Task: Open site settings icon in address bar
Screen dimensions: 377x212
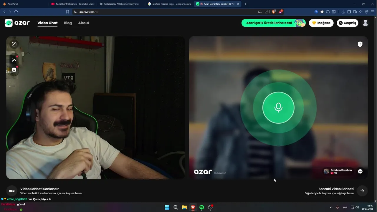Action: [75, 12]
